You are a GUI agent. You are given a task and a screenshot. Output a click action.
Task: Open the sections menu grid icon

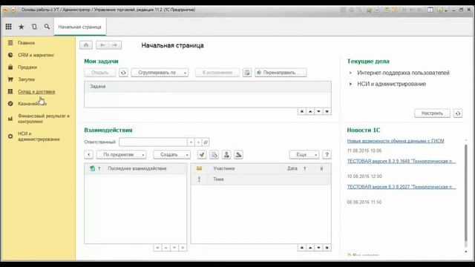[8, 27]
